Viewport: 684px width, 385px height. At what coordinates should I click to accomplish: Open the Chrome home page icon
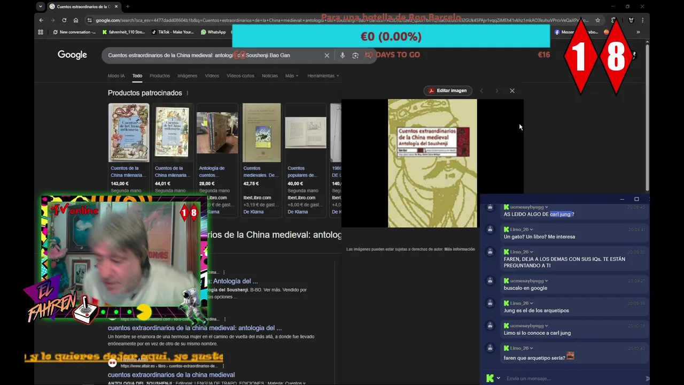76,20
